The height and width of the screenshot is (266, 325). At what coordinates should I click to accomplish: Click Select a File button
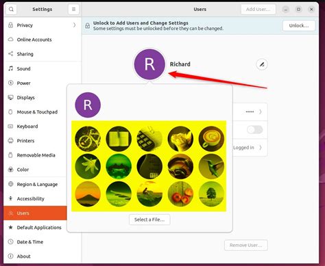point(149,220)
